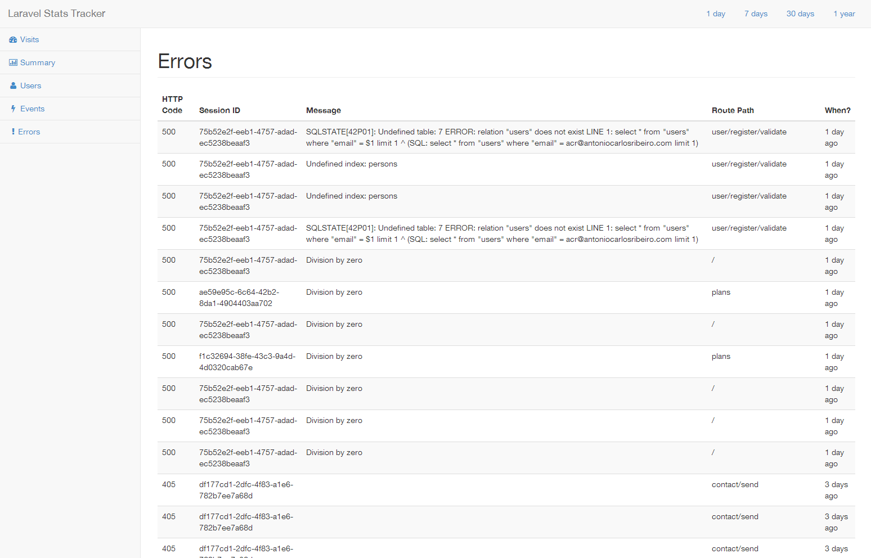Switch range to 30 days
Image resolution: width=871 pixels, height=558 pixels.
[800, 14]
